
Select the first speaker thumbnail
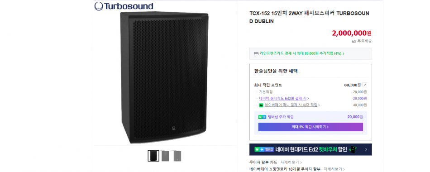click(x=153, y=156)
